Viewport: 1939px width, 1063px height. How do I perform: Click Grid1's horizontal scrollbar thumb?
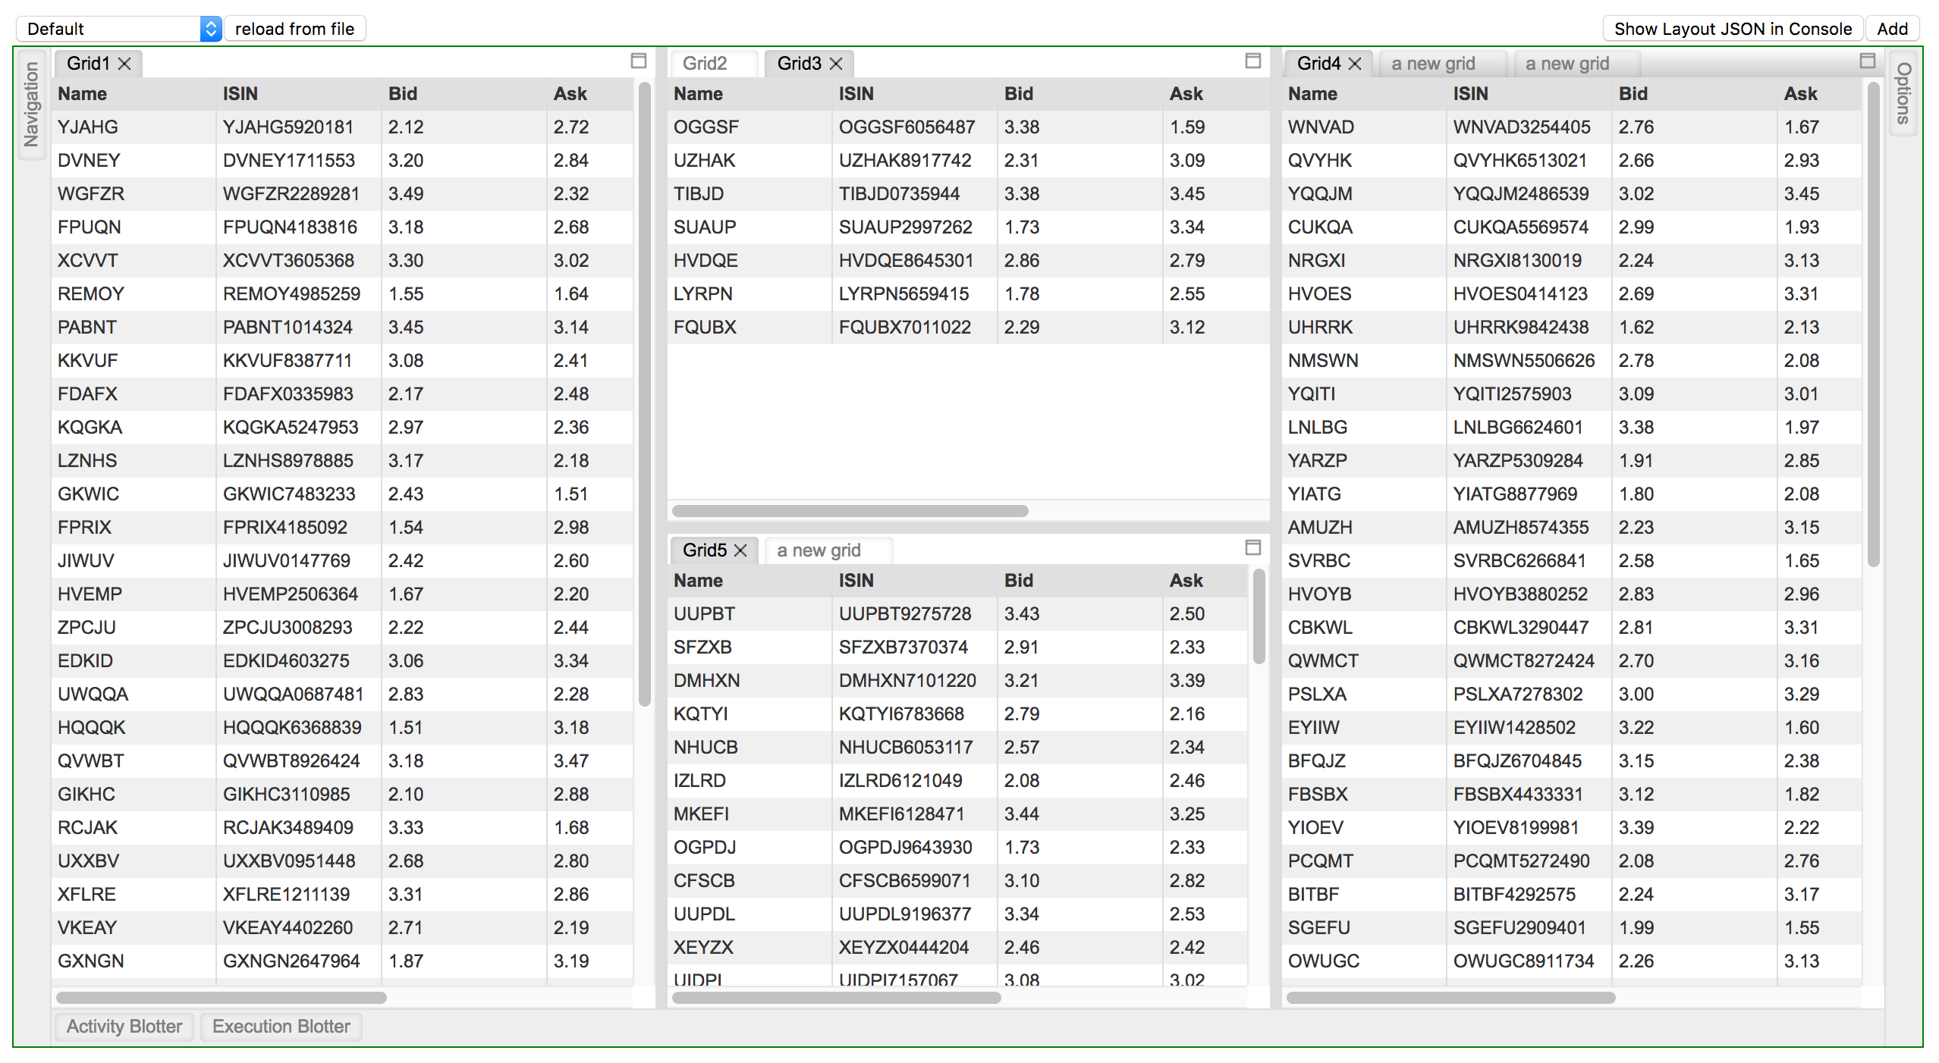pyautogui.click(x=222, y=998)
